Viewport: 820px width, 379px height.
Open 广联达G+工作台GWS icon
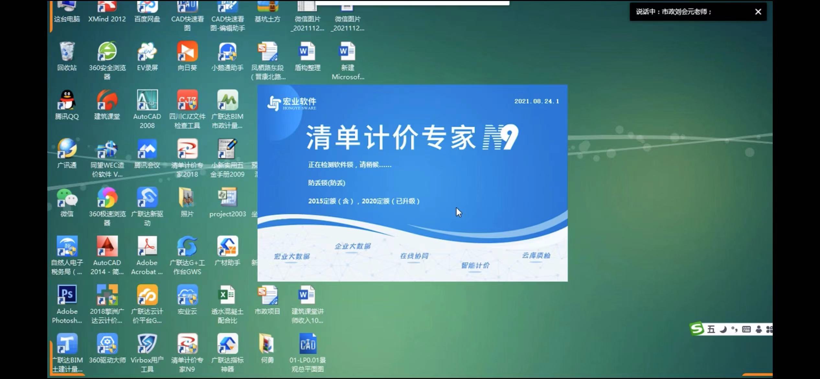click(187, 256)
